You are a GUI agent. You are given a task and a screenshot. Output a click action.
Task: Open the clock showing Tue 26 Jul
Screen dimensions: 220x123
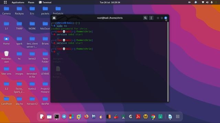click(x=110, y=2)
